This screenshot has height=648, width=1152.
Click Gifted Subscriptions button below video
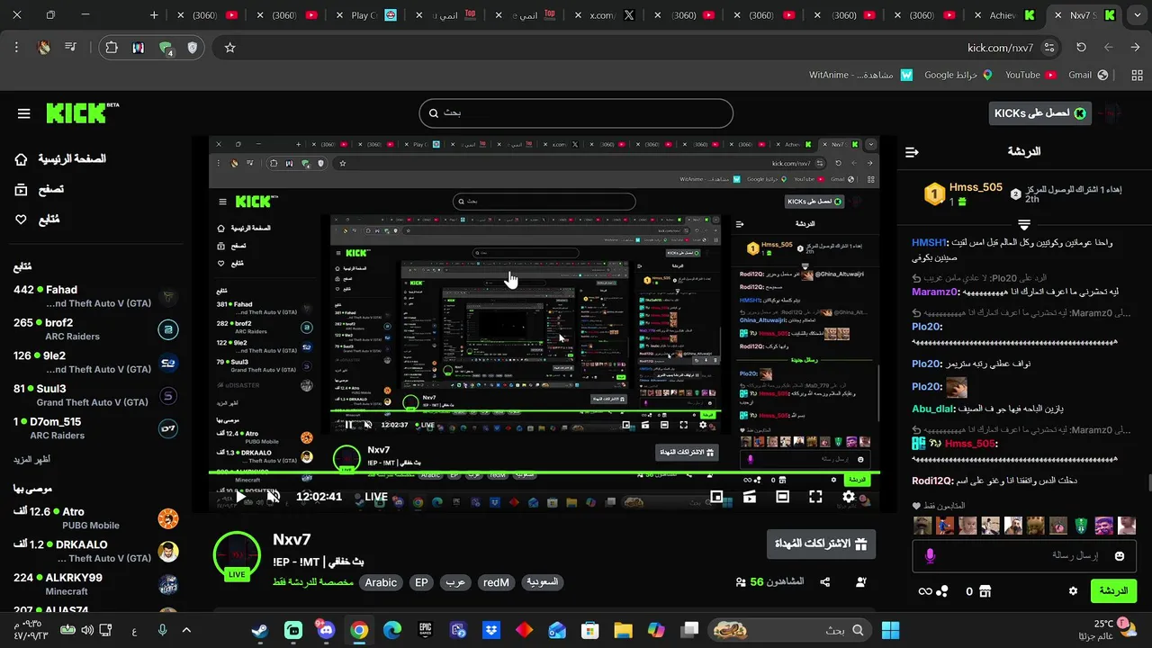point(821,544)
